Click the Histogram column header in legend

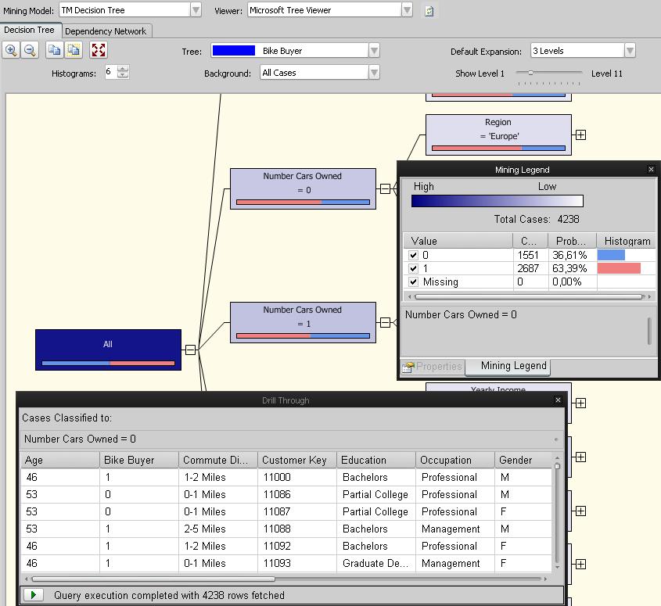point(627,241)
